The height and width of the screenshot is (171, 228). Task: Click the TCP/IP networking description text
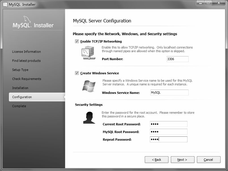tap(147, 49)
